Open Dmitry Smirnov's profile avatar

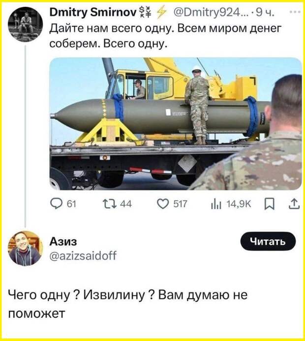coord(26,24)
